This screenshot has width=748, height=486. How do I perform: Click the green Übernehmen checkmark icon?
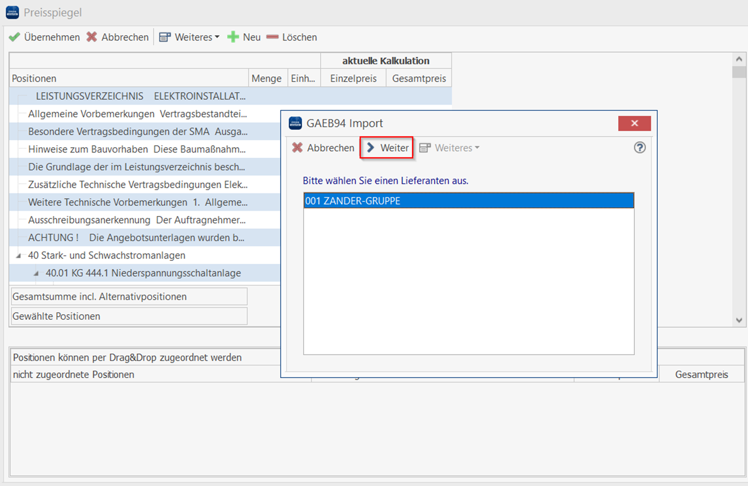pyautogui.click(x=15, y=37)
